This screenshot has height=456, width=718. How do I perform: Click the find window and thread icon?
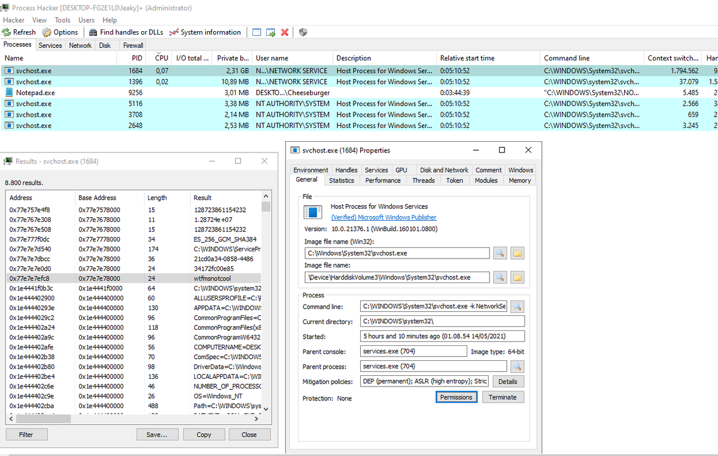coord(270,32)
